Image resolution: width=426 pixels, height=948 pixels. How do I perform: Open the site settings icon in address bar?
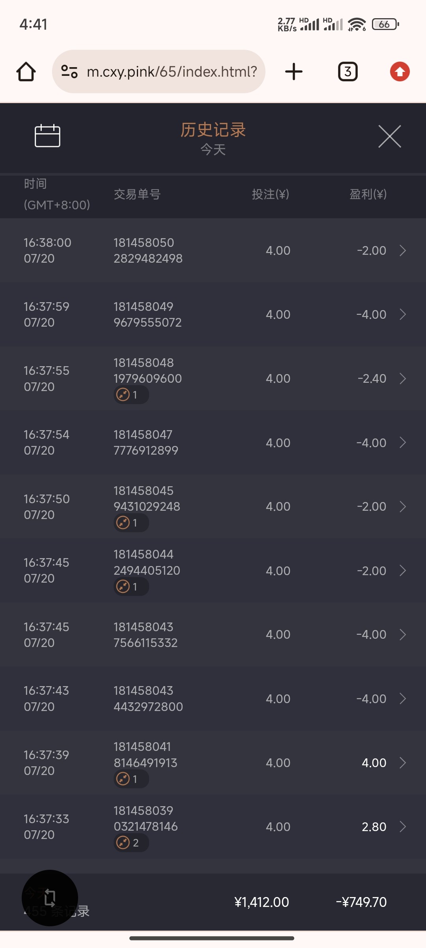pyautogui.click(x=69, y=71)
